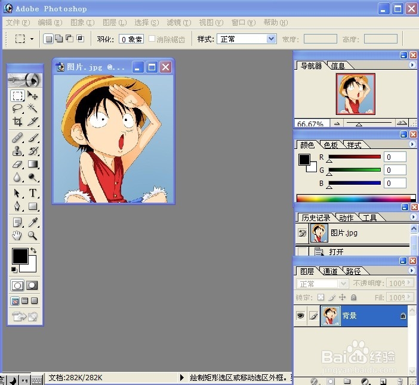Open History panel flyout menu

[413, 217]
